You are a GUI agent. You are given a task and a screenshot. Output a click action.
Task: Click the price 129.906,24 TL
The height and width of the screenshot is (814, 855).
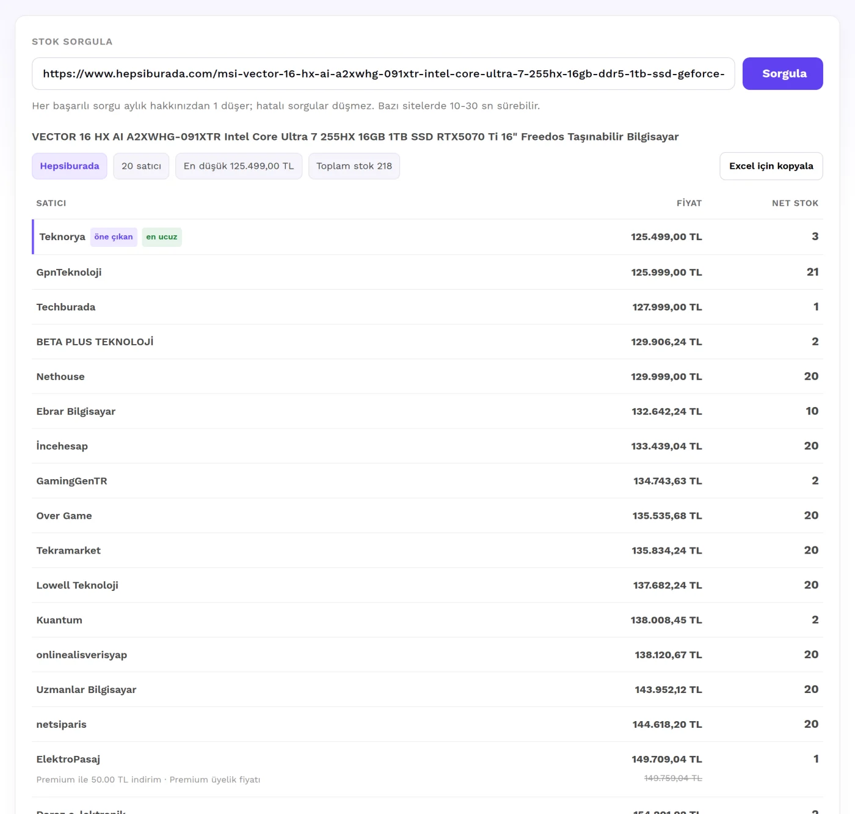click(x=666, y=342)
